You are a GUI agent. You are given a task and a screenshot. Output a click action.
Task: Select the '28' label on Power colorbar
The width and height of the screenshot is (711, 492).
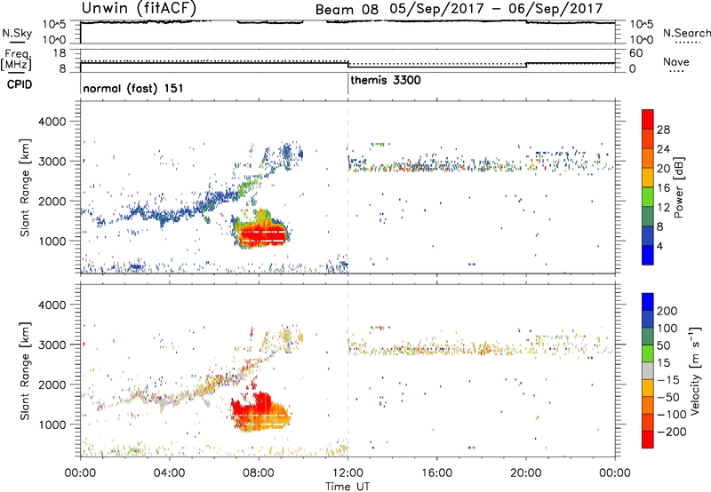pyautogui.click(x=663, y=130)
